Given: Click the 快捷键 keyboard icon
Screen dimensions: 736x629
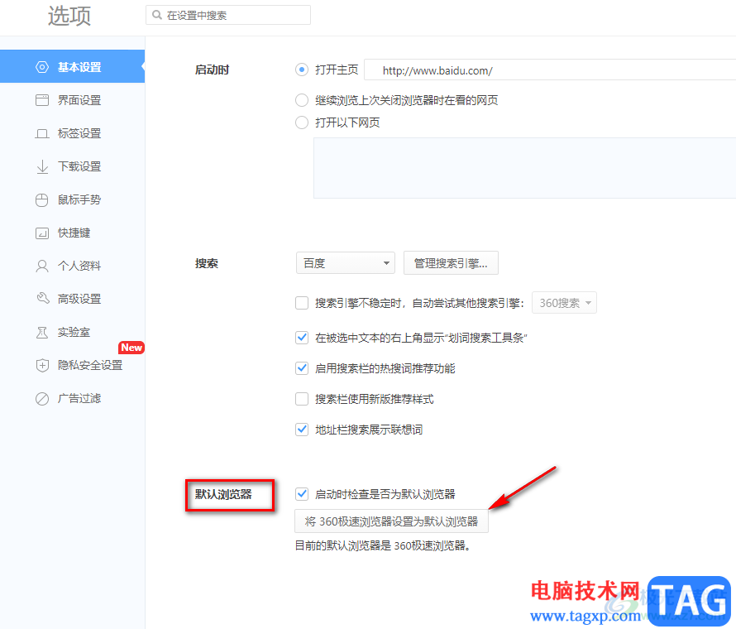Looking at the screenshot, I should [42, 233].
